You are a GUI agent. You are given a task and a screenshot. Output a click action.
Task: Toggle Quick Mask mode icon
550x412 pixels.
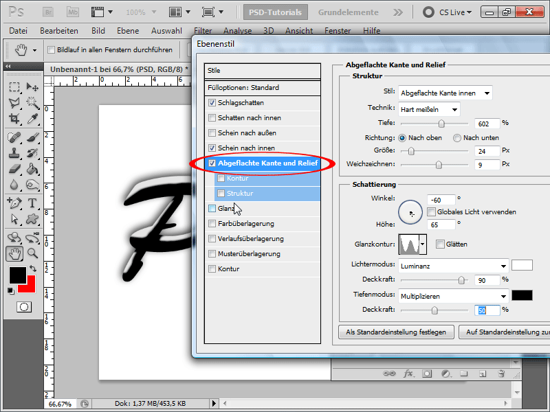click(x=24, y=307)
